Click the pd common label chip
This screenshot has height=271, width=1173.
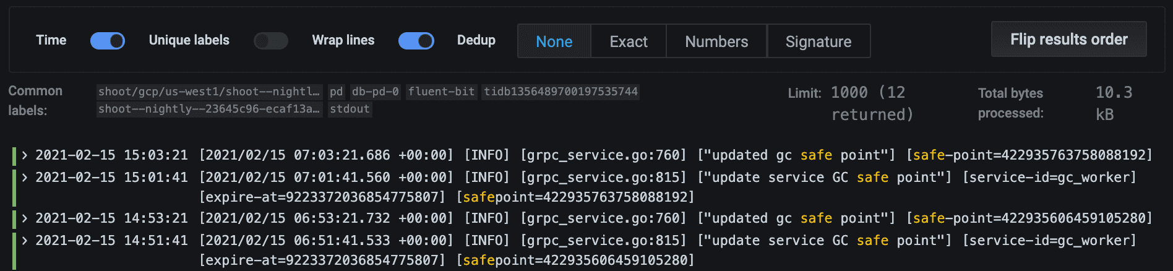pos(336,92)
